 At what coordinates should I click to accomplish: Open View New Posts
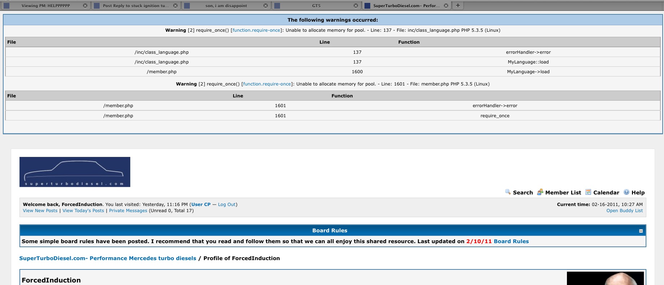[40, 211]
